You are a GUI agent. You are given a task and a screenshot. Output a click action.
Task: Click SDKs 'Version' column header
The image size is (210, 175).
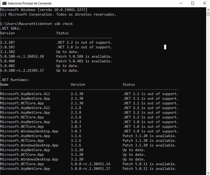coord(8,33)
